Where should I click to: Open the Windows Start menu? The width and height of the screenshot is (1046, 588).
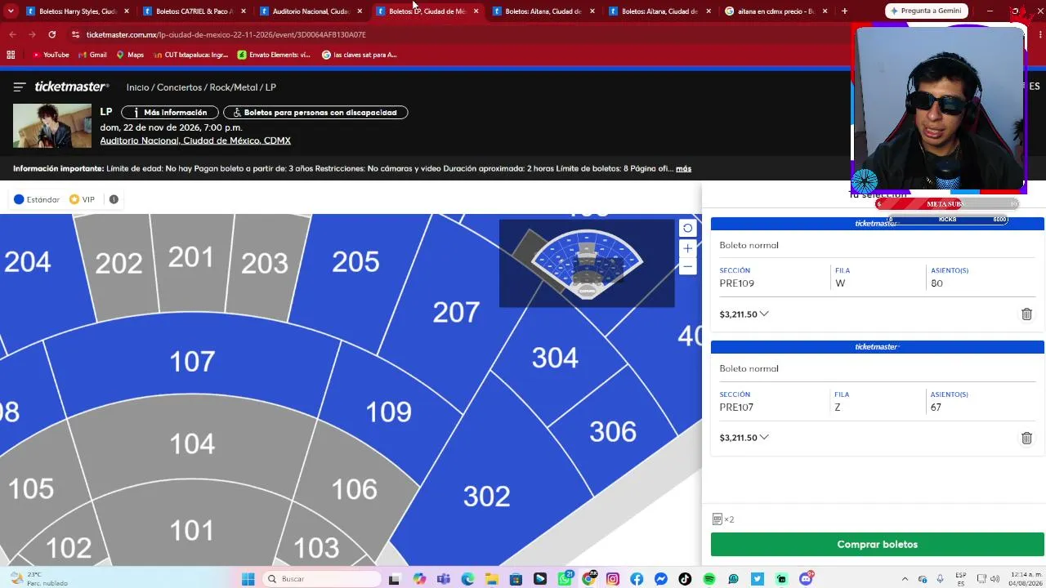click(248, 579)
